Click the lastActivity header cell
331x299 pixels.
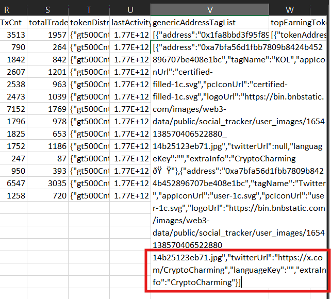(x=130, y=22)
